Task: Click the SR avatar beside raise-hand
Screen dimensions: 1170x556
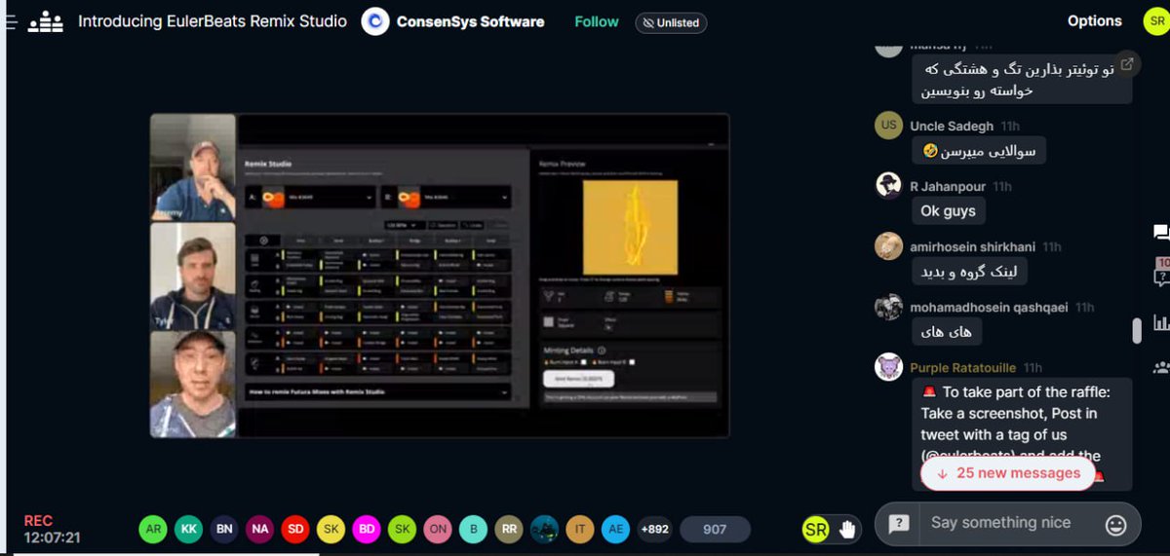Action: [x=816, y=529]
